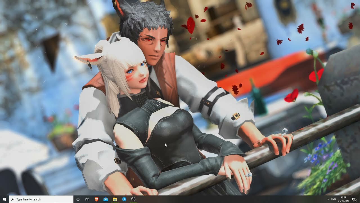Open the blue round app on taskbar
360x203 pixels.
tap(124, 199)
